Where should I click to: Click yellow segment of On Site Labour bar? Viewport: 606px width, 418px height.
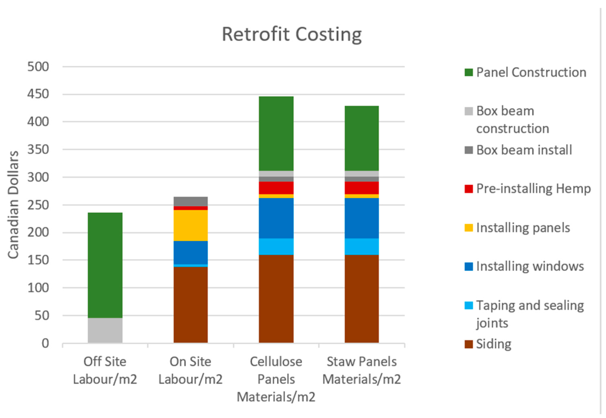tap(190, 225)
